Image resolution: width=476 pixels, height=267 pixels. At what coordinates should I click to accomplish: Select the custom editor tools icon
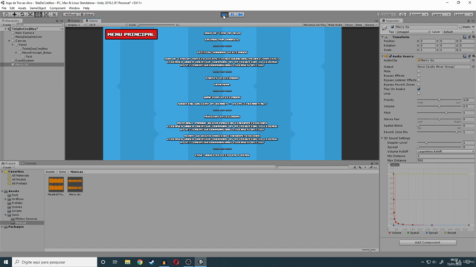[54, 15]
